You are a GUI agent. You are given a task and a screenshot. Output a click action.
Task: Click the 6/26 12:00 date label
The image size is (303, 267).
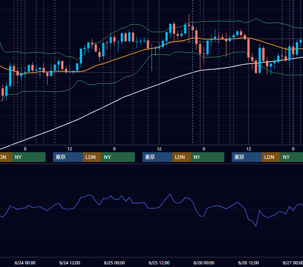(249, 263)
